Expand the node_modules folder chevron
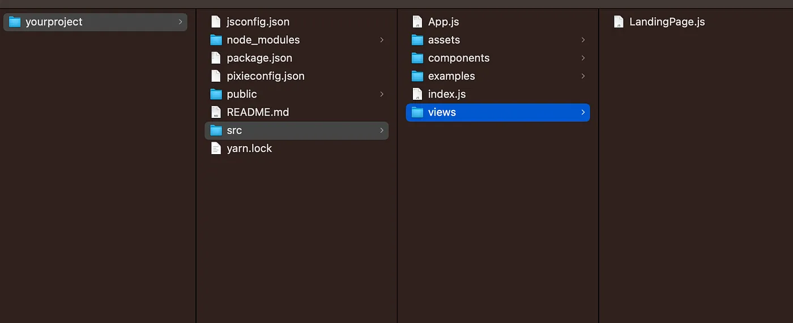The image size is (793, 323). click(382, 40)
